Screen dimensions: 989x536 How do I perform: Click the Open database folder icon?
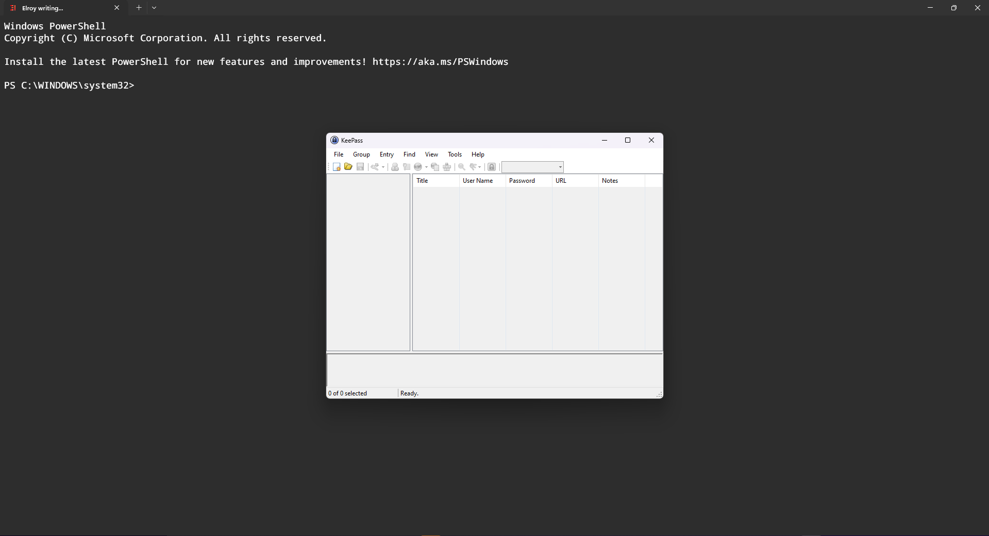click(x=348, y=167)
